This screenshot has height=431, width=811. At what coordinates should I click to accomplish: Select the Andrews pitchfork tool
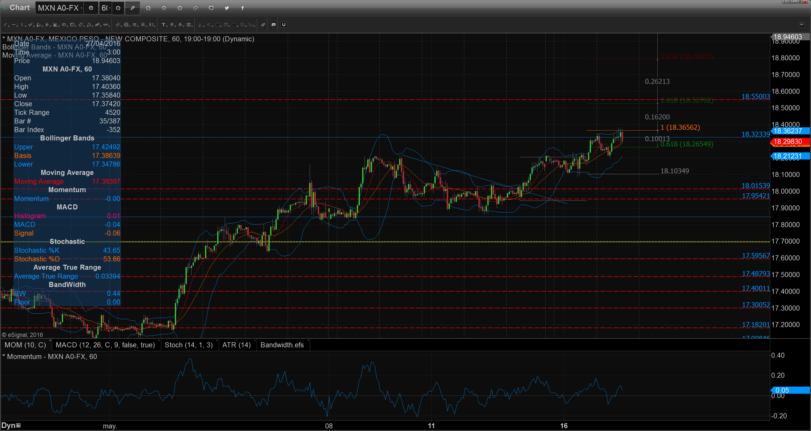tap(47, 25)
